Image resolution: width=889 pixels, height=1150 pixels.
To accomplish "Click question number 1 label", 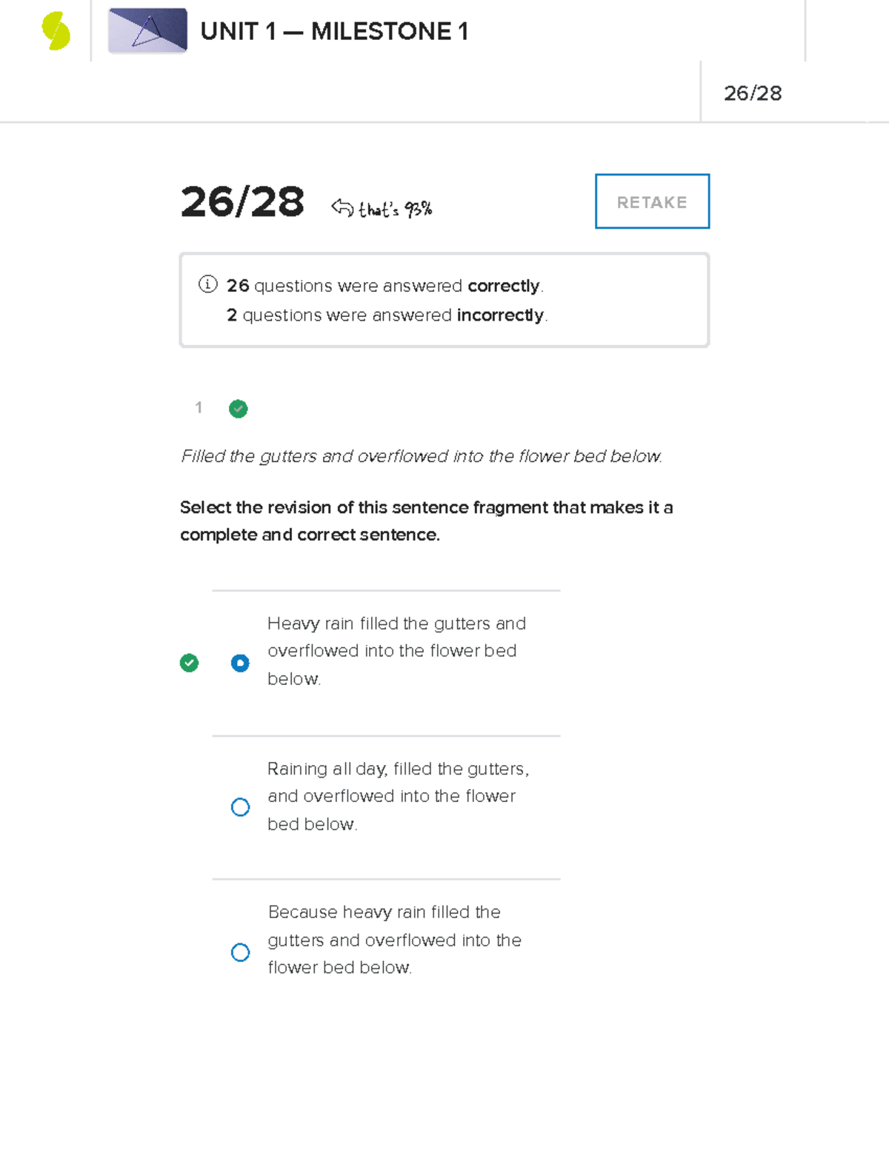I will click(x=199, y=407).
